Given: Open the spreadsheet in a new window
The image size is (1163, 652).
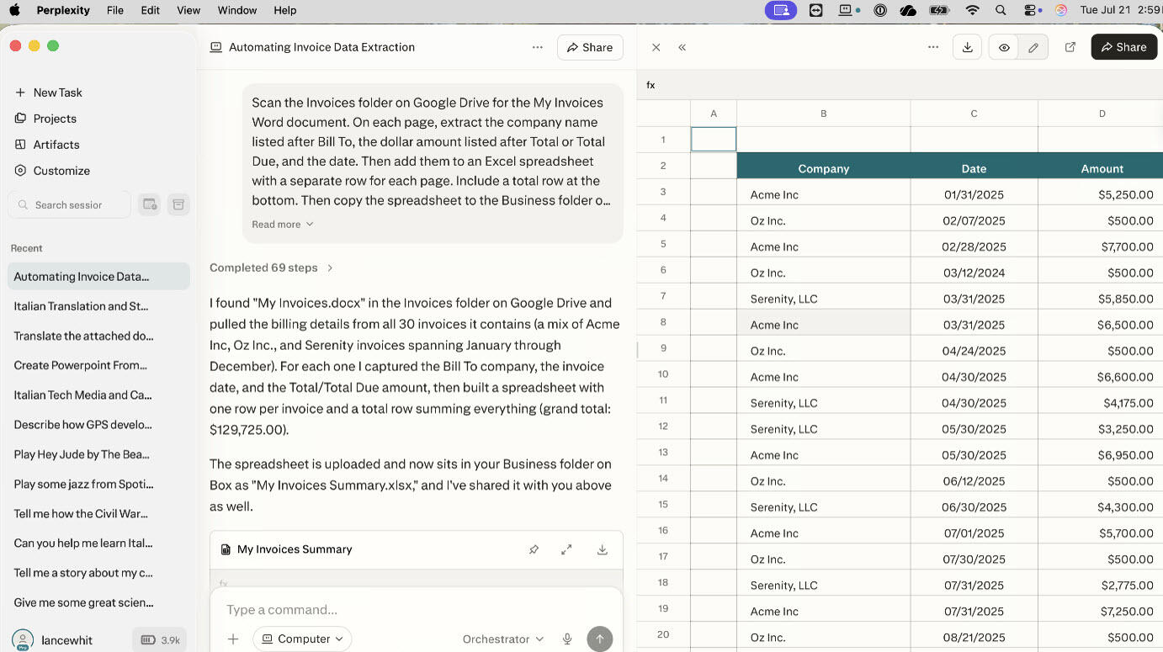Looking at the screenshot, I should point(1070,47).
